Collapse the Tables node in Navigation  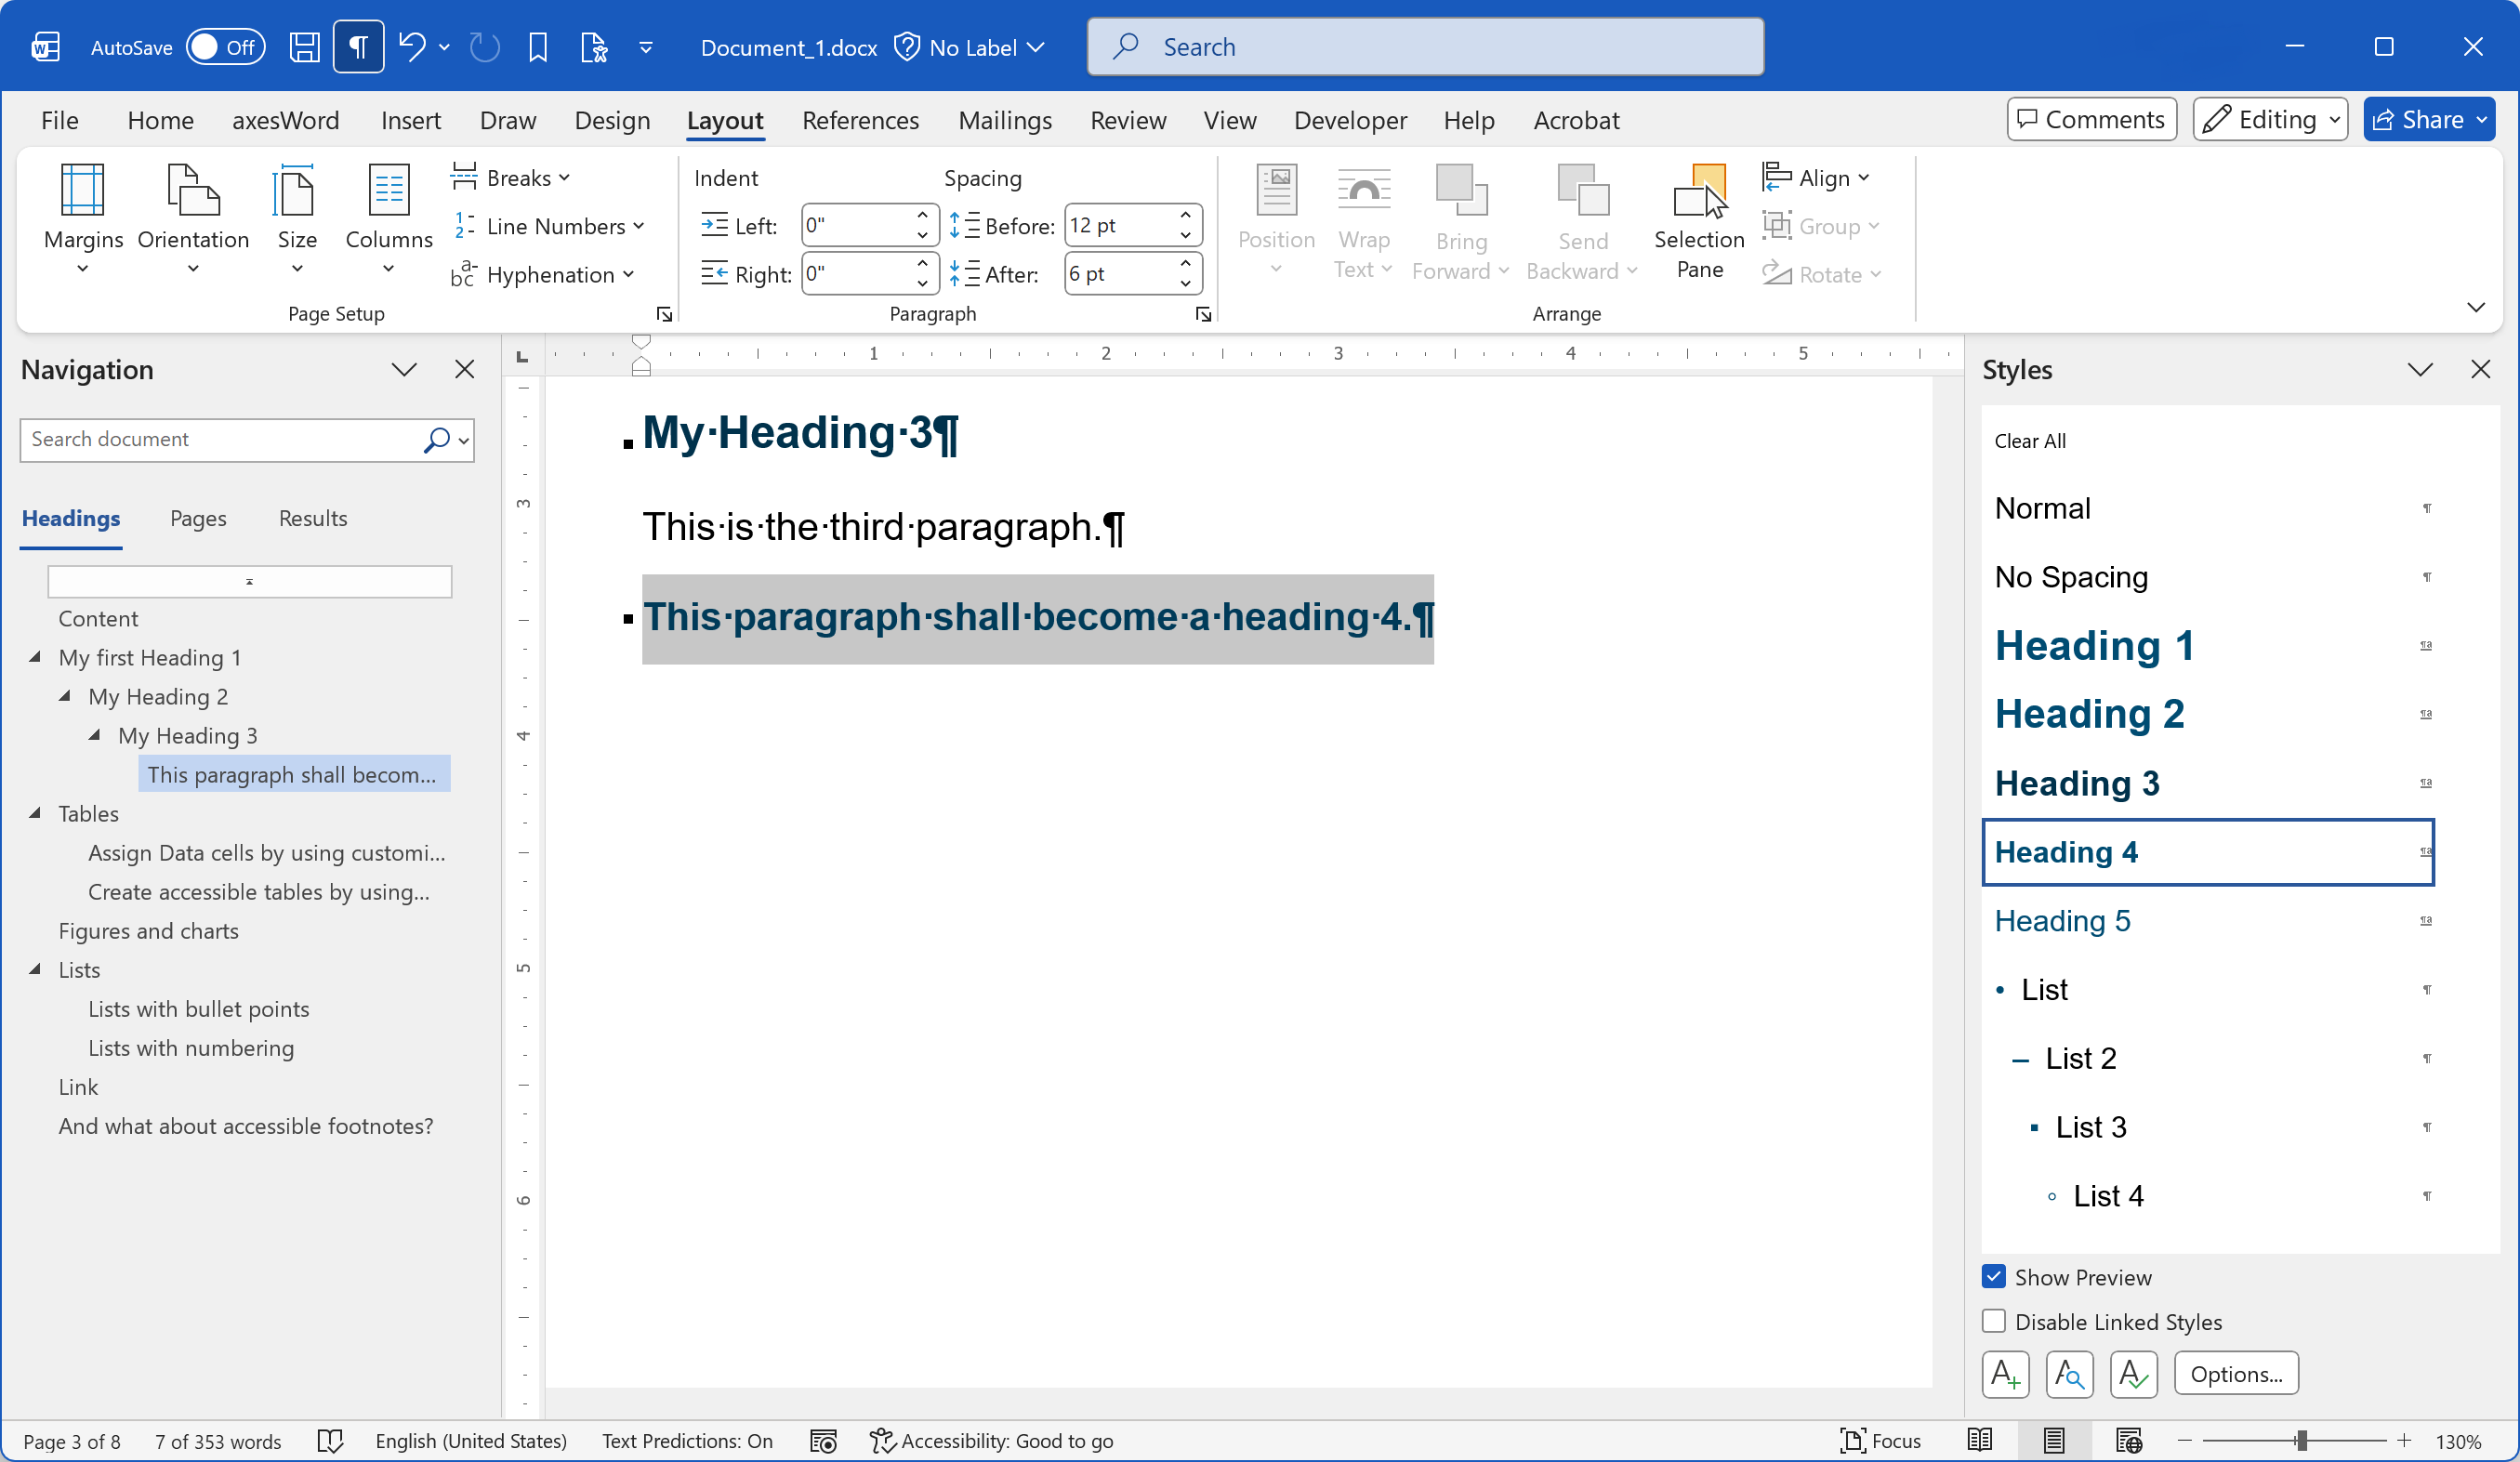coord(36,812)
